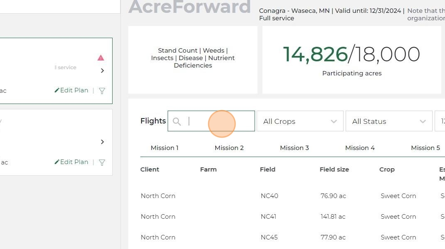Open the Mission 4 tab
This screenshot has height=249, width=445.
click(360, 148)
